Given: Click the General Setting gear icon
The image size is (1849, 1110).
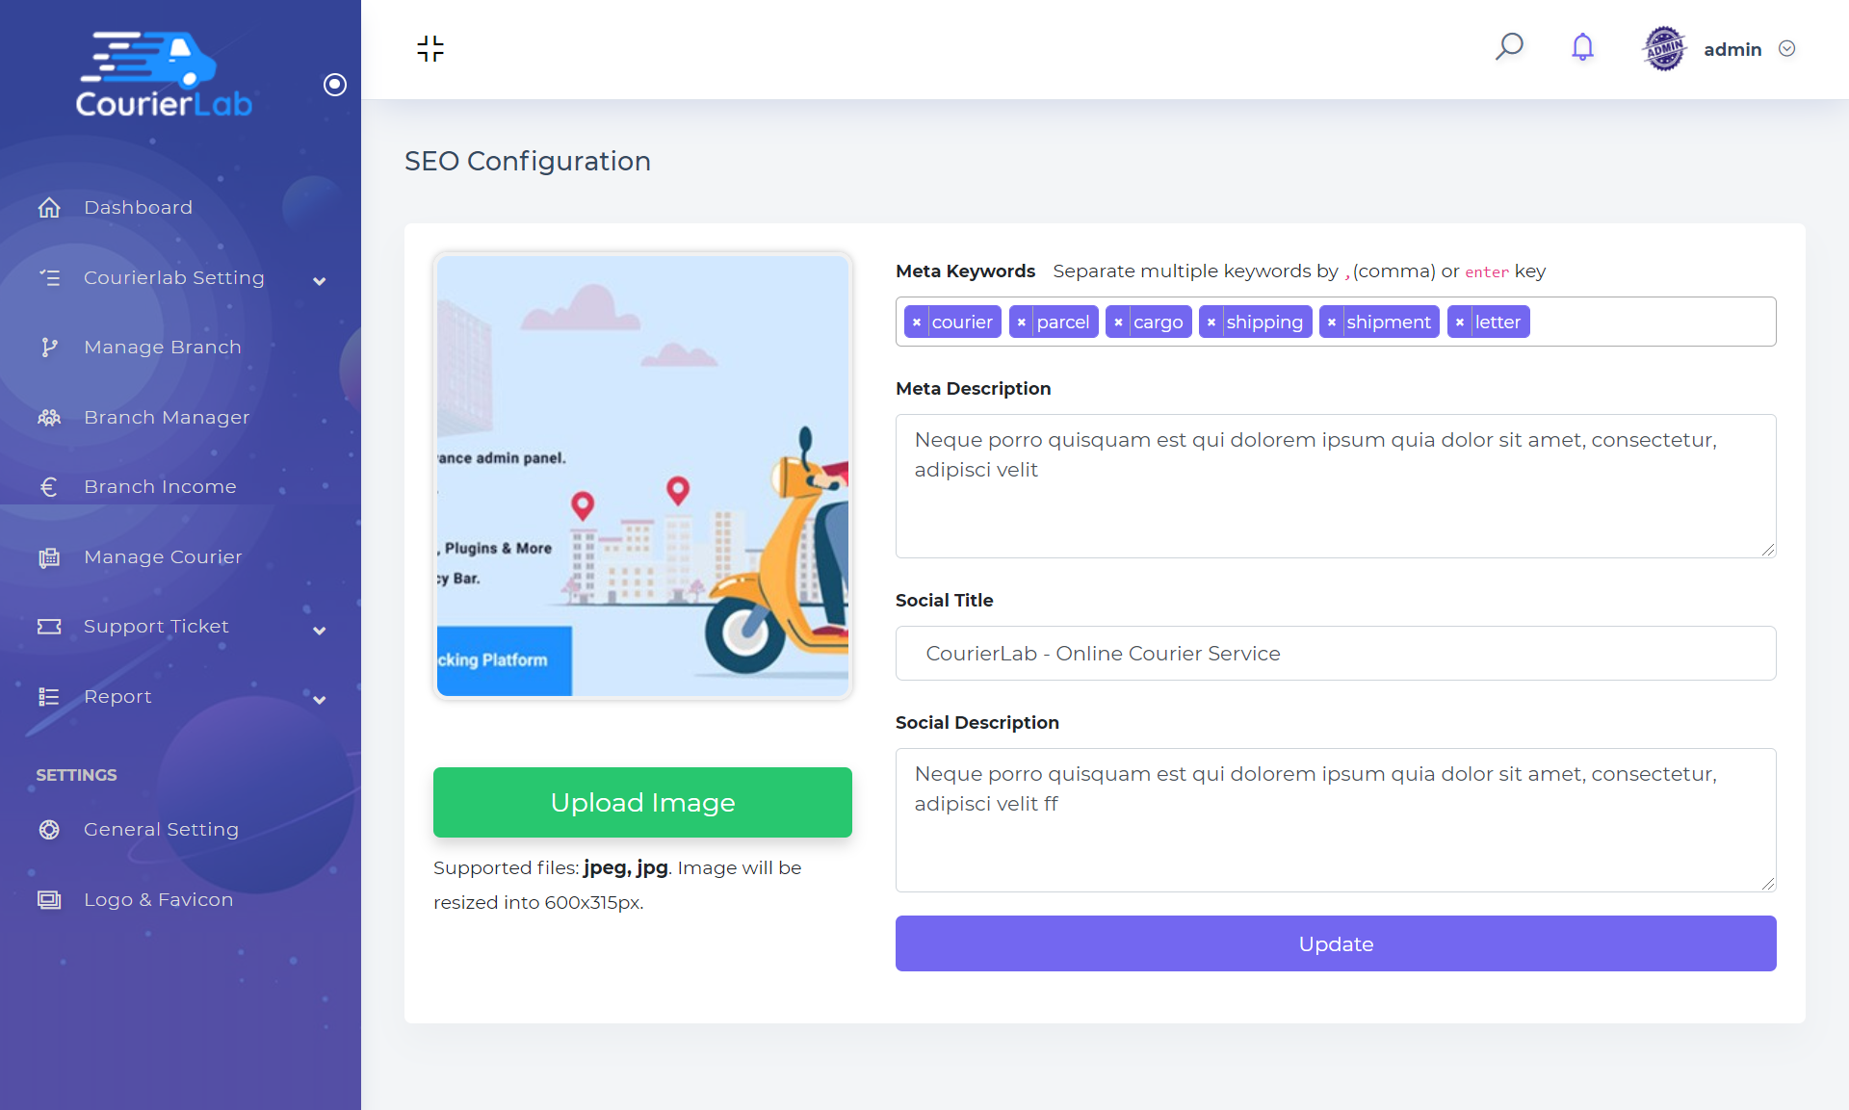Looking at the screenshot, I should coord(49,830).
